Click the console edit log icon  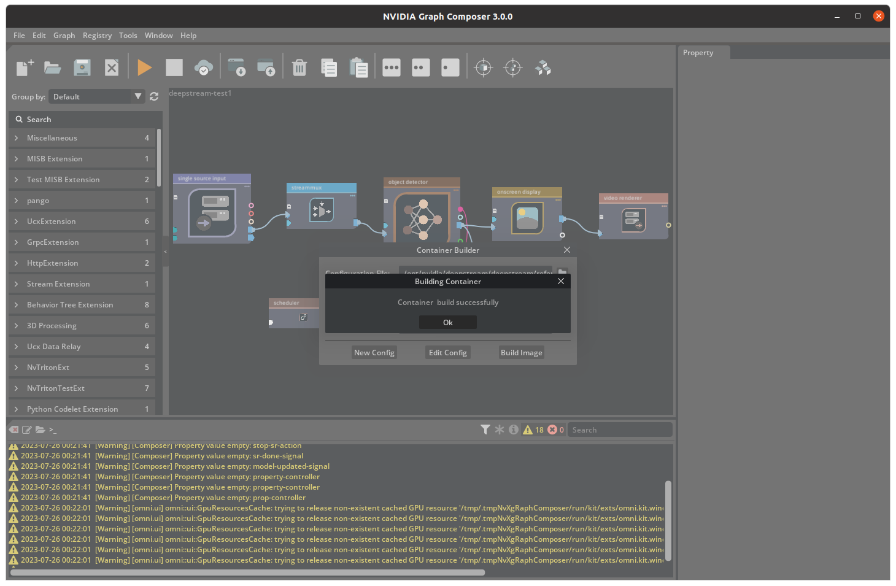[27, 430]
